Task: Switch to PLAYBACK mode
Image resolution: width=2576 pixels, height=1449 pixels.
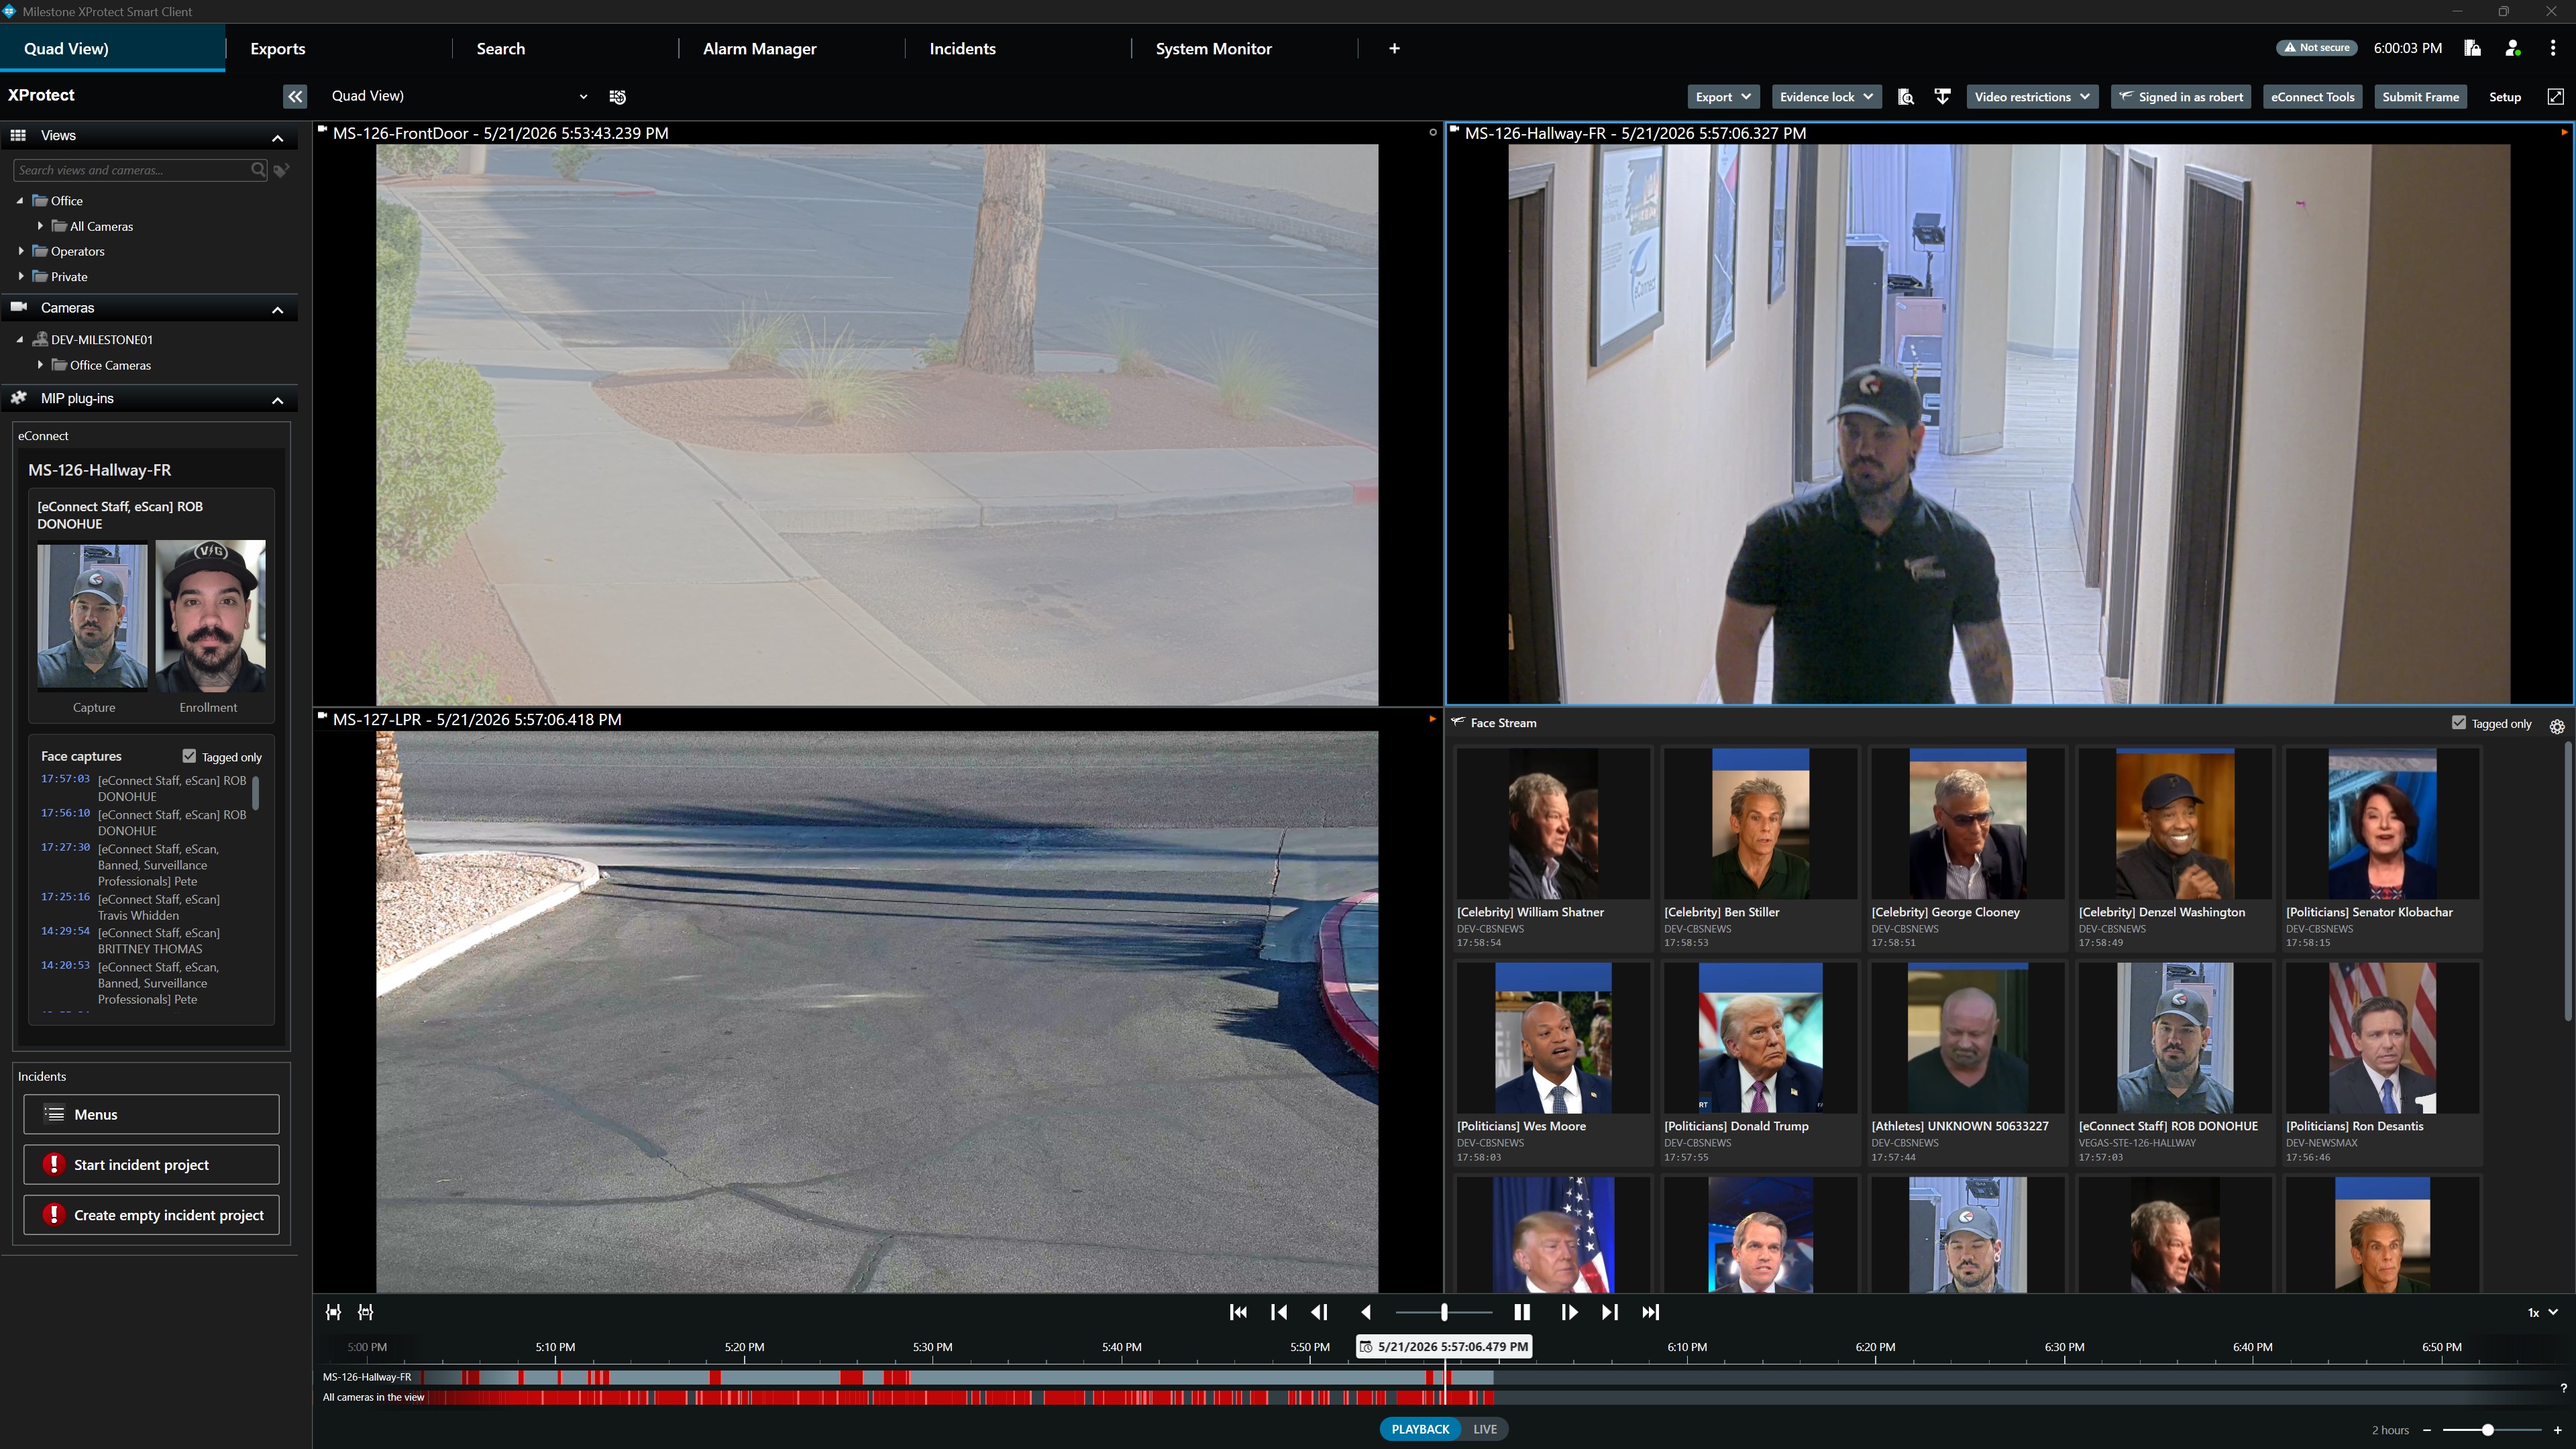Action: [x=1420, y=1429]
